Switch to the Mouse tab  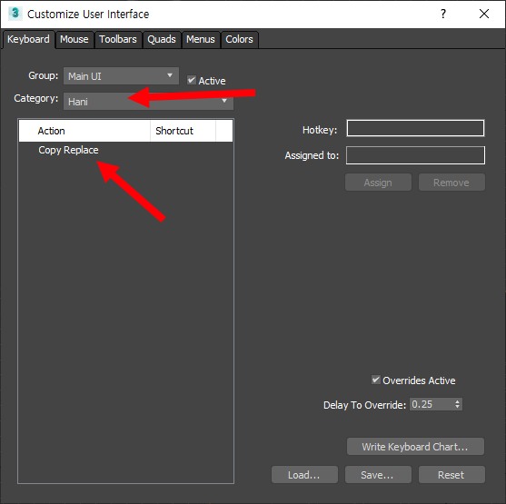point(74,39)
